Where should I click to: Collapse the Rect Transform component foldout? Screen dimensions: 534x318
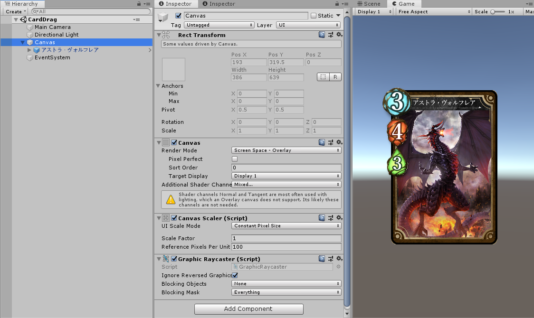tap(159, 35)
